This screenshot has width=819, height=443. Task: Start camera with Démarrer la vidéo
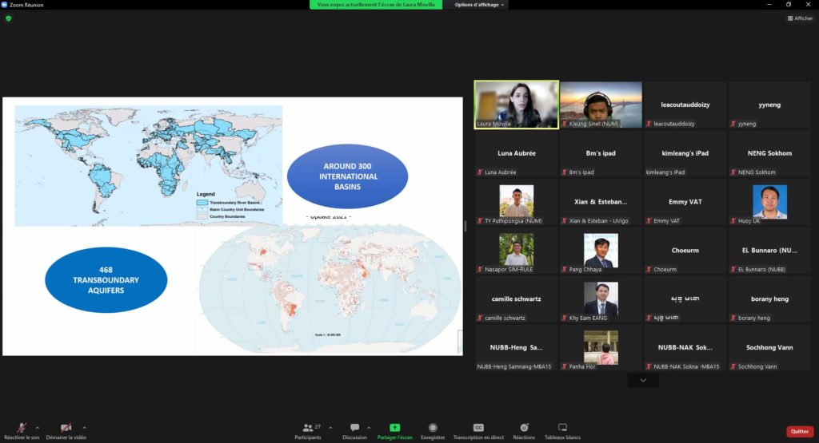66,429
